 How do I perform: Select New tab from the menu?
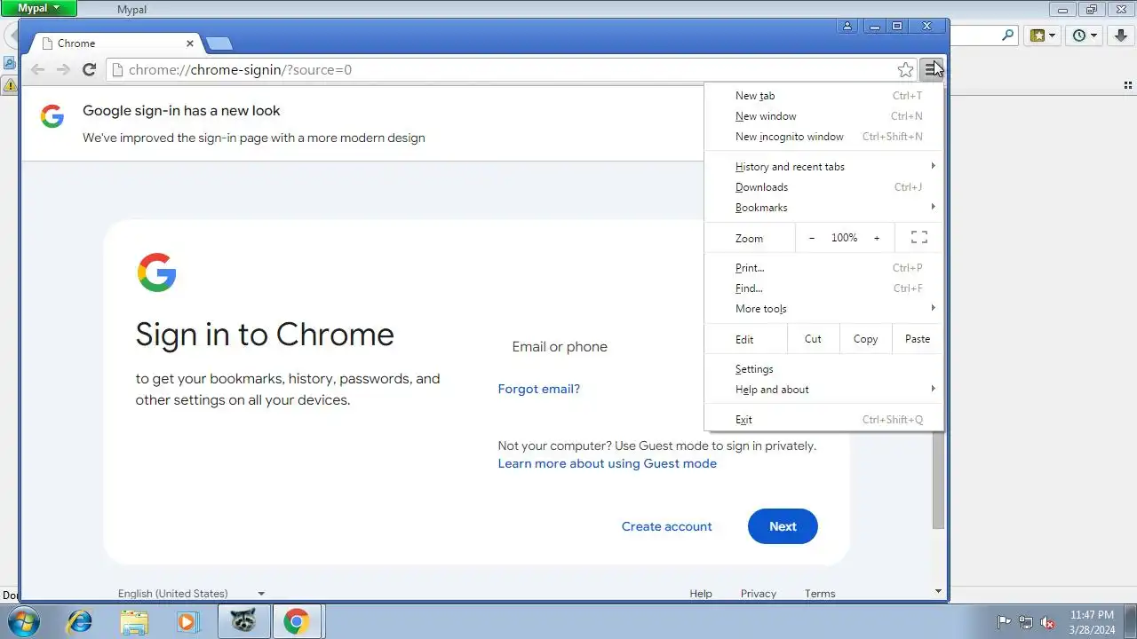824,95
